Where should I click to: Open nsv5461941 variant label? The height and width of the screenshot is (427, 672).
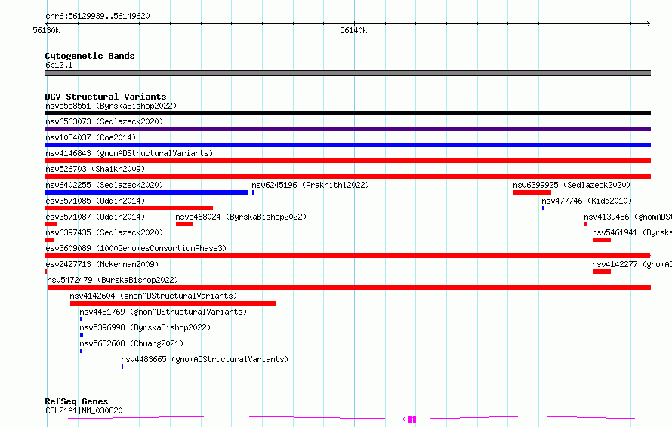[632, 232]
